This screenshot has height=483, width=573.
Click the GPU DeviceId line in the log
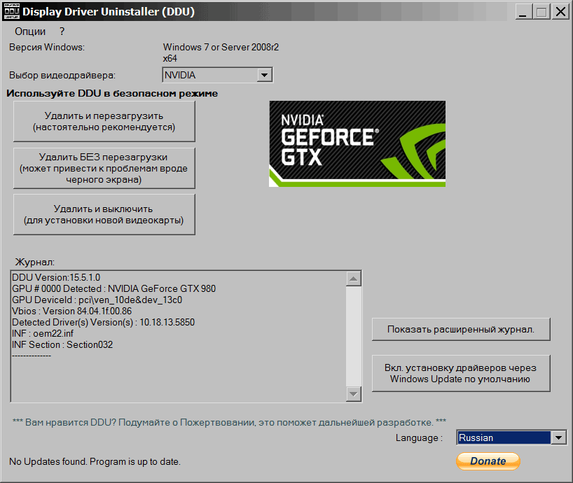click(x=97, y=300)
